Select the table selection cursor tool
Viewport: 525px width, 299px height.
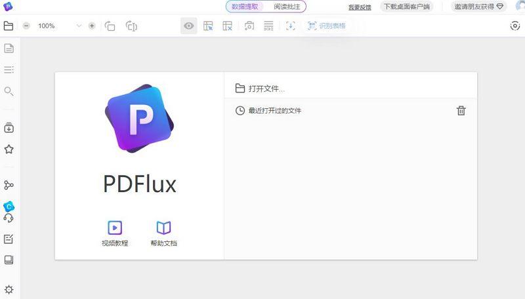[208, 26]
